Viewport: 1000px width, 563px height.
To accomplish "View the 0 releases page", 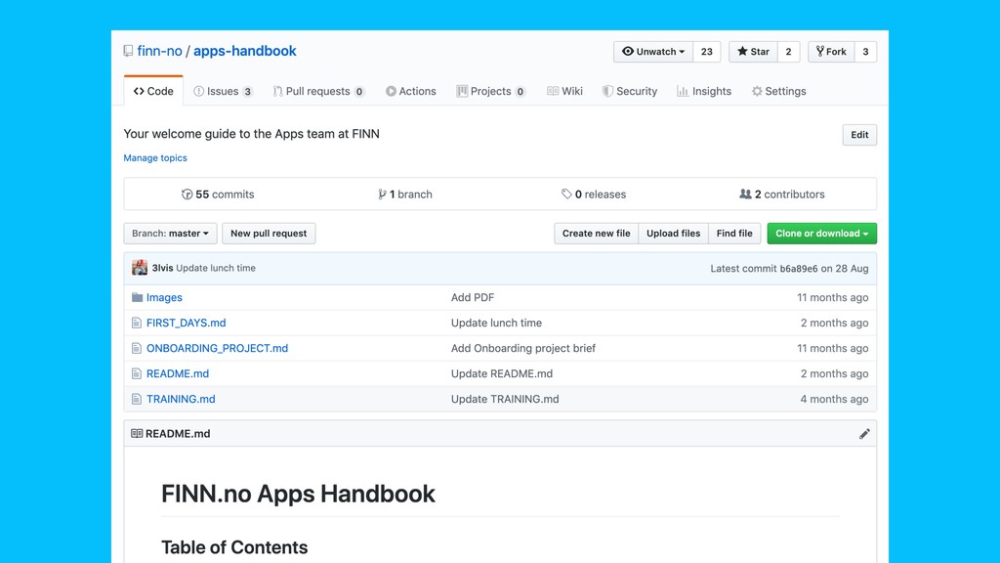I will [594, 195].
